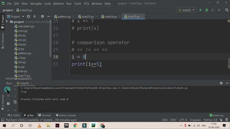Open the File menu
Viewport: 230px width, 129px height.
[9, 4]
